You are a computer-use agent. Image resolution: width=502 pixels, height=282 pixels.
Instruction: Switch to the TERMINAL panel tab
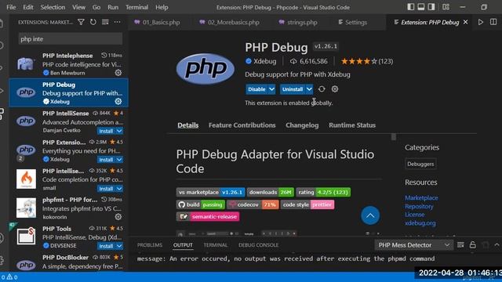(x=216, y=245)
